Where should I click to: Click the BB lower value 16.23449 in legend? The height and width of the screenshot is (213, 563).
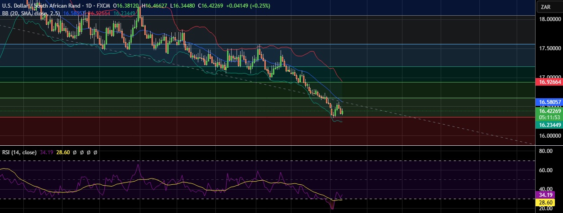tap(125, 13)
